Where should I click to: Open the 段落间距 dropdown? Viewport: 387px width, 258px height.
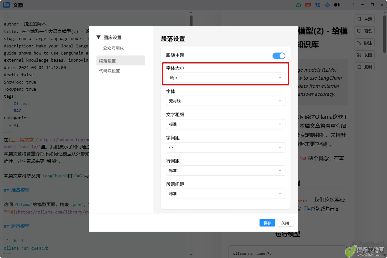[x=226, y=194]
